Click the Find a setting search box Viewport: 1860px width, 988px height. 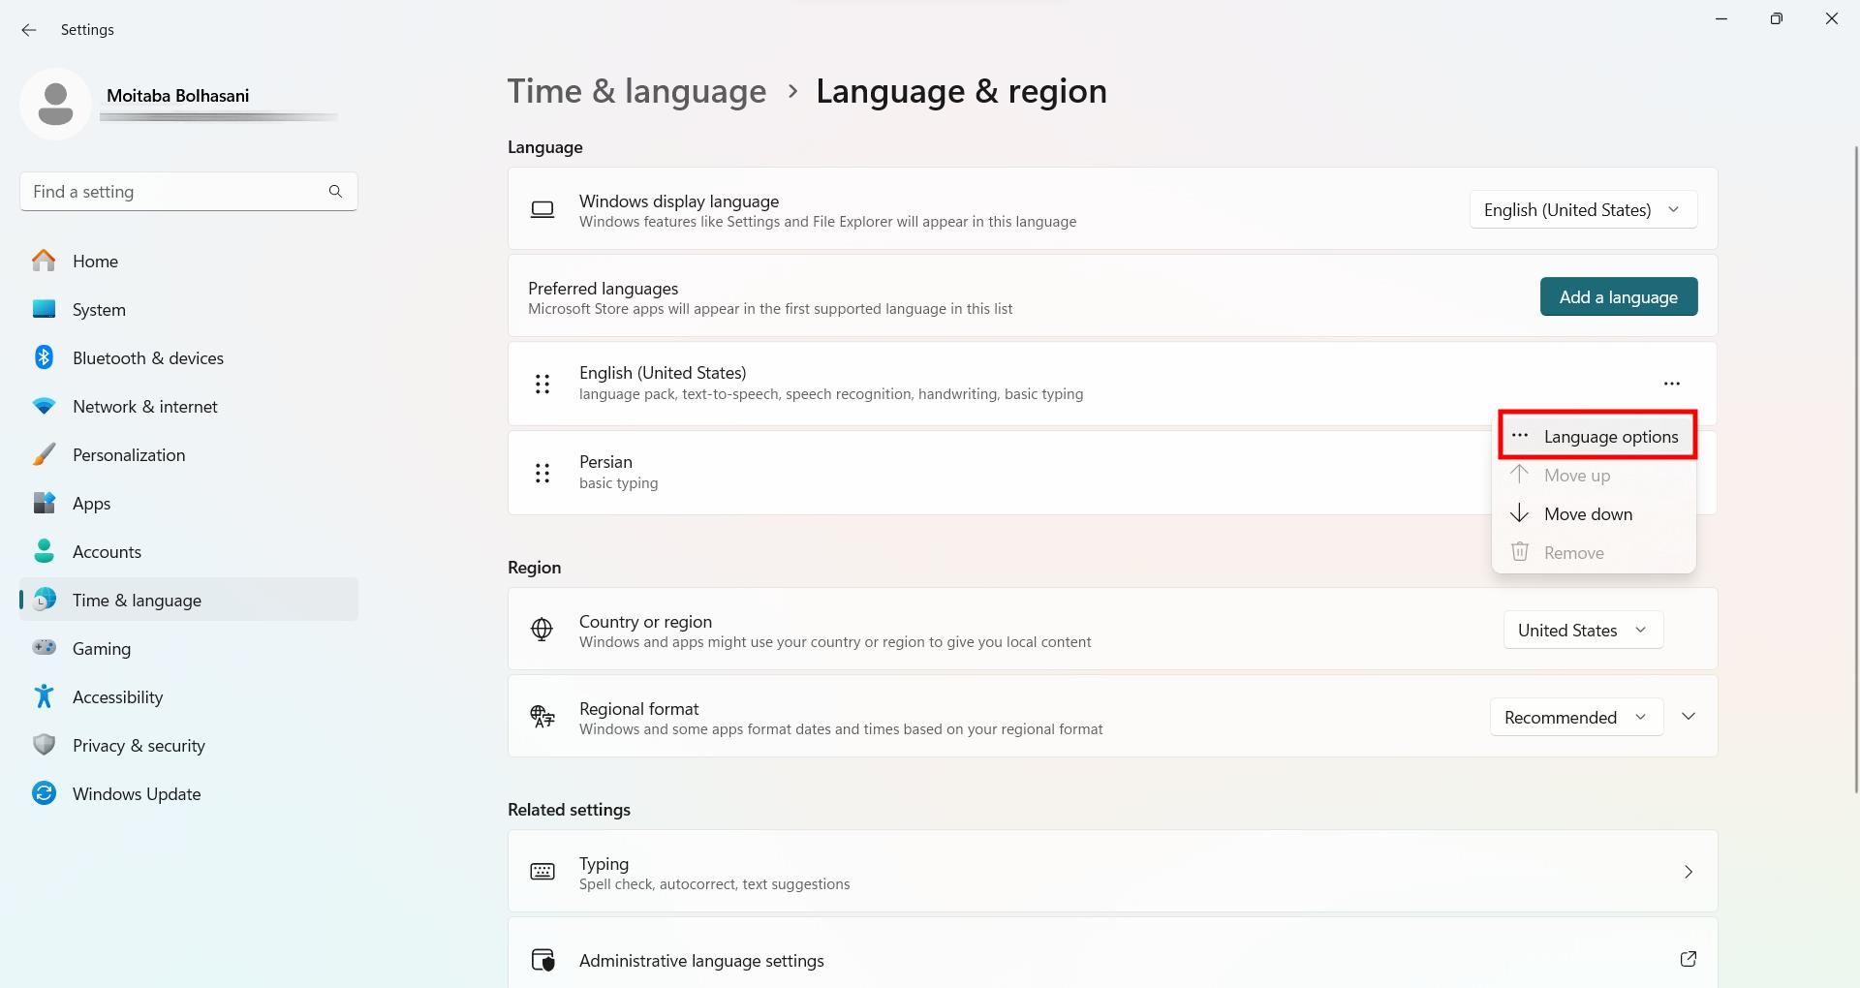click(x=174, y=192)
